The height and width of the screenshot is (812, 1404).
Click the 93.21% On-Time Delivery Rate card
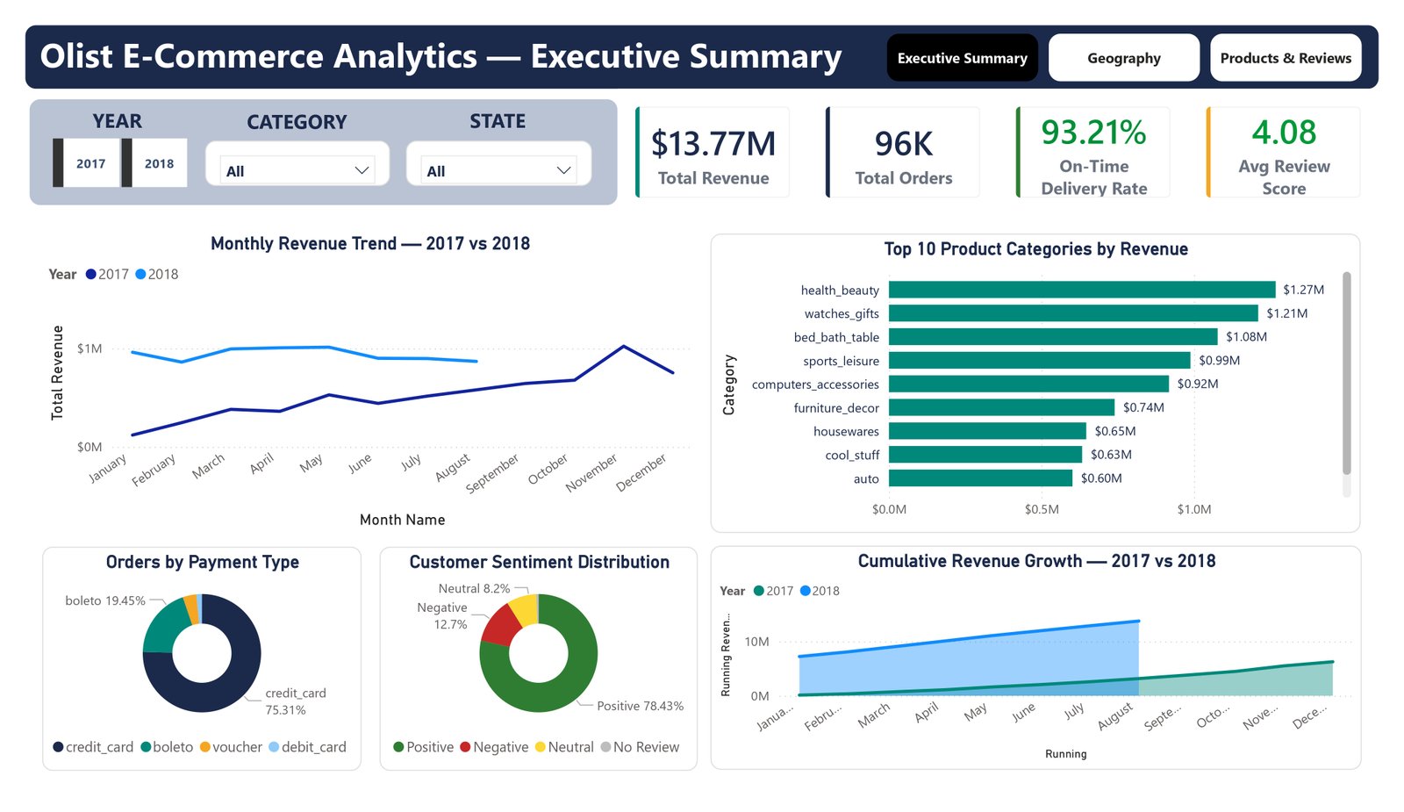point(1093,153)
